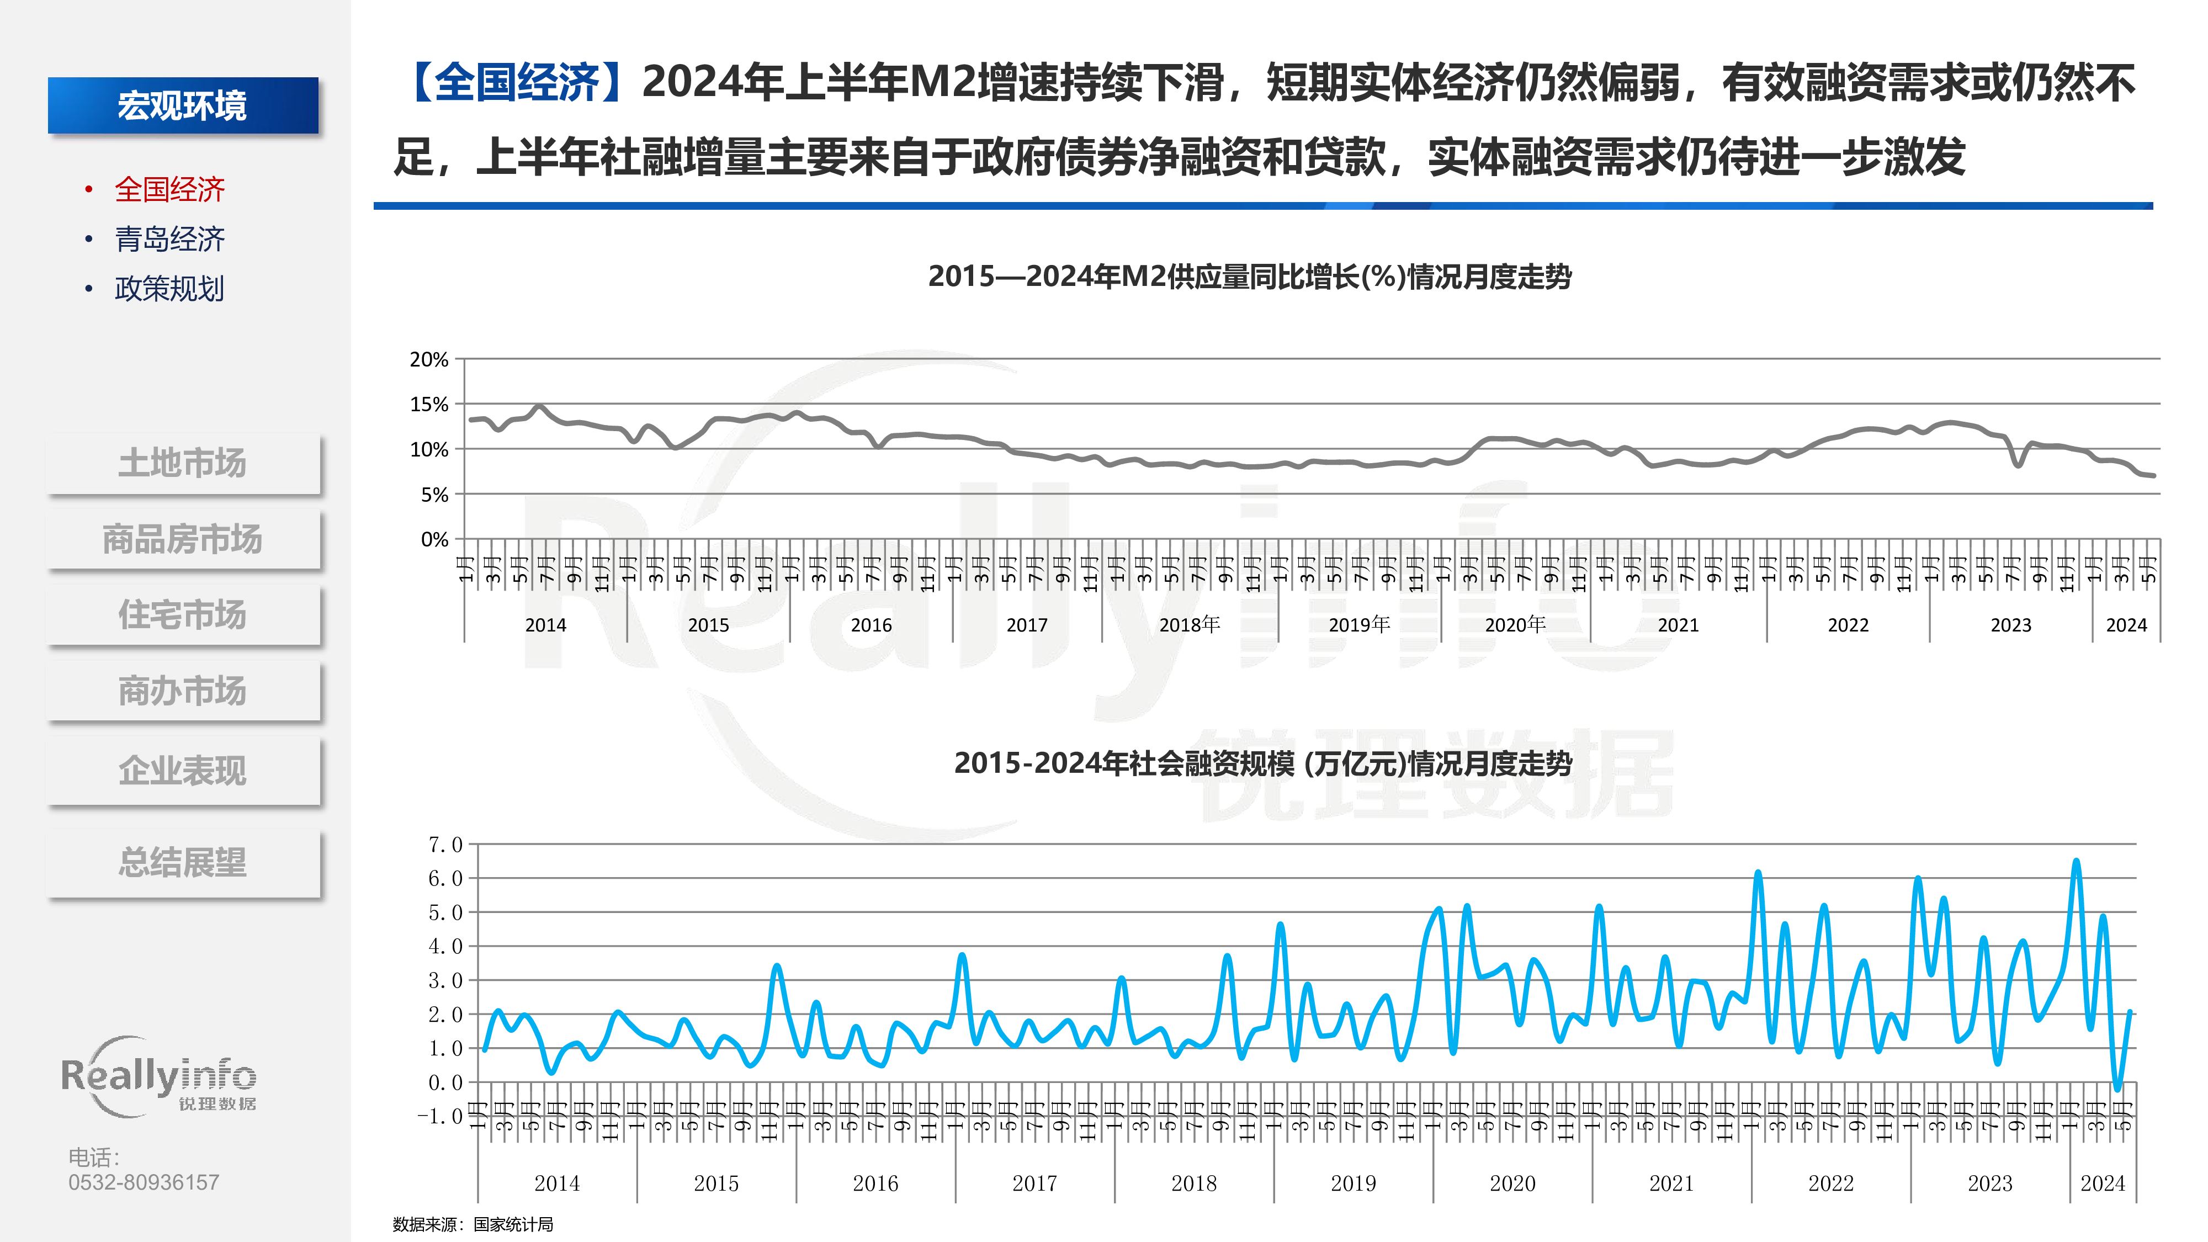The image size is (2208, 1242).
Task: Click the 20% axis label on M2 chart
Action: 428,359
